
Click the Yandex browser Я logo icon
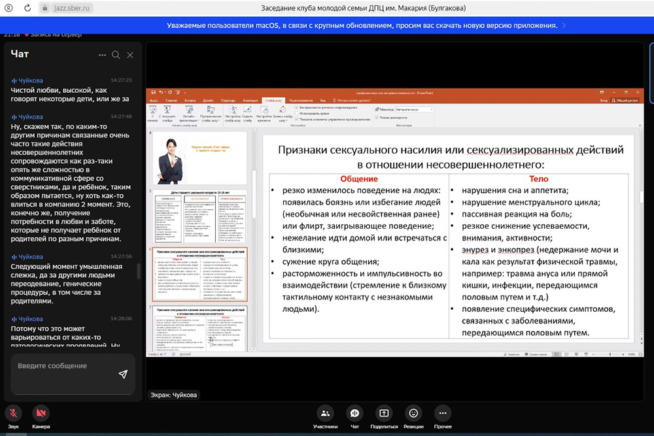(9, 8)
